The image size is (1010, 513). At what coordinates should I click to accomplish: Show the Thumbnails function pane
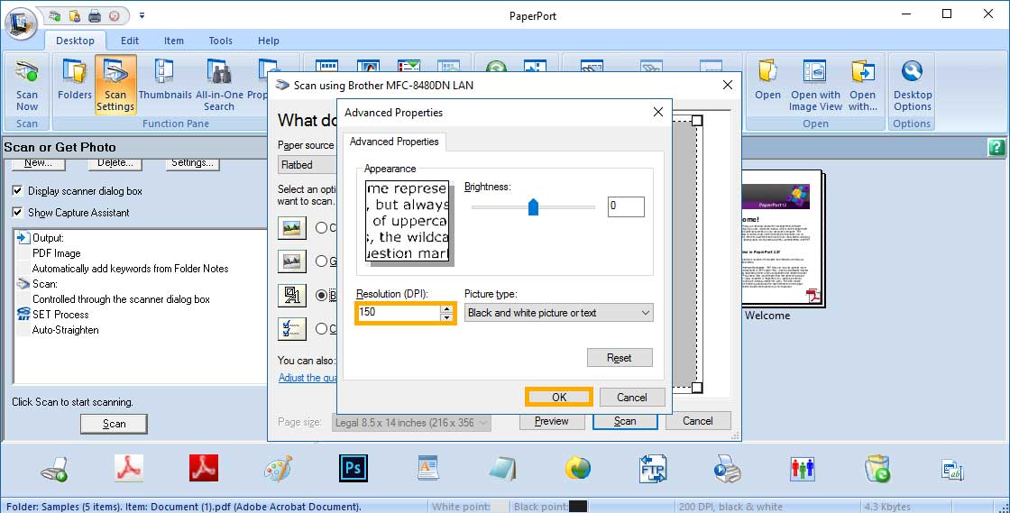[165, 79]
